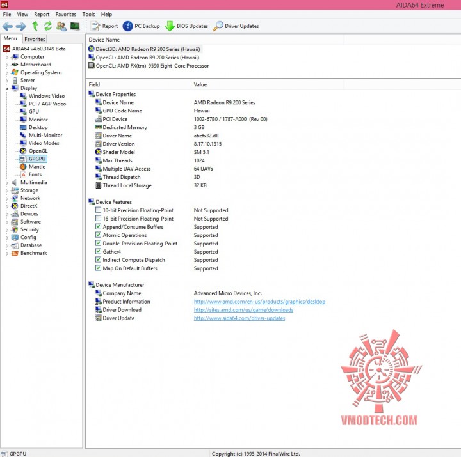Open Driver Updates from toolbar
Viewport: 461px width, 457px height.
click(236, 26)
